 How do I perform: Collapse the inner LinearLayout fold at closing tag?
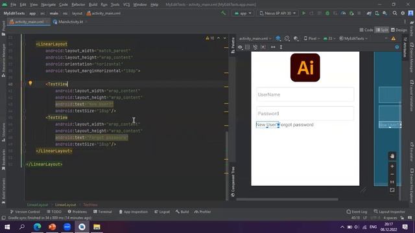25,151
